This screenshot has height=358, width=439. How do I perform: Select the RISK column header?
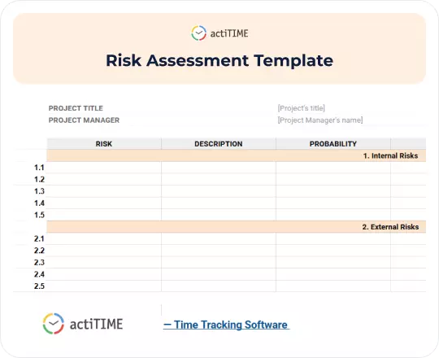(104, 144)
